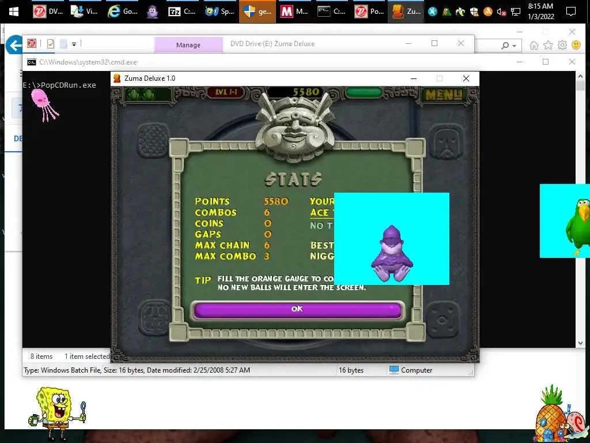This screenshot has height=443, width=590.
Task: Open the Zuma MENU button
Action: (x=443, y=95)
